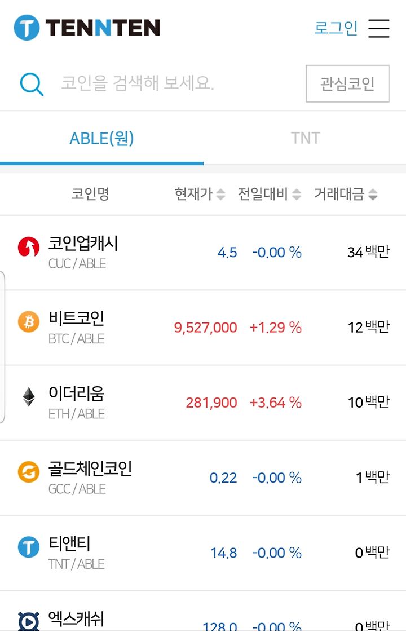The height and width of the screenshot is (632, 406).
Task: Tap the Ethereum diamond icon
Action: tap(29, 396)
